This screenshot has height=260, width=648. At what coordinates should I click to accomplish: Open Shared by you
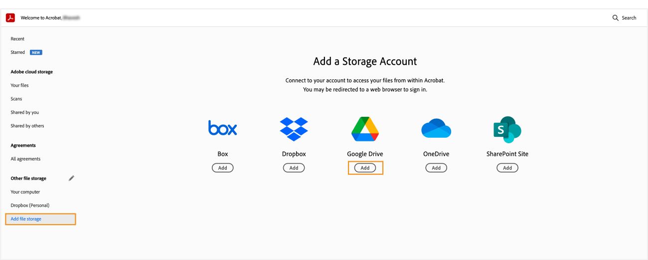[25, 112]
